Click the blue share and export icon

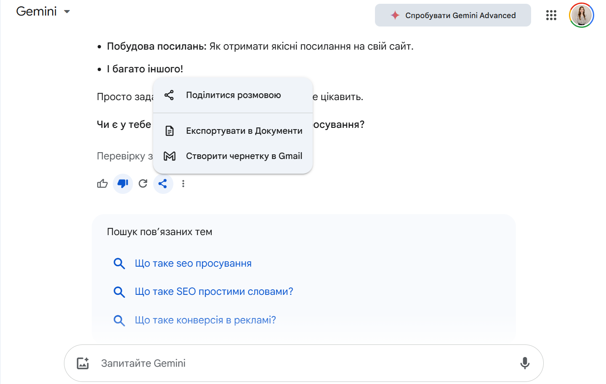(x=163, y=184)
